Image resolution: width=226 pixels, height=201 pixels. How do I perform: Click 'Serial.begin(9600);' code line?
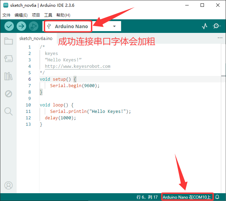[x=75, y=86]
